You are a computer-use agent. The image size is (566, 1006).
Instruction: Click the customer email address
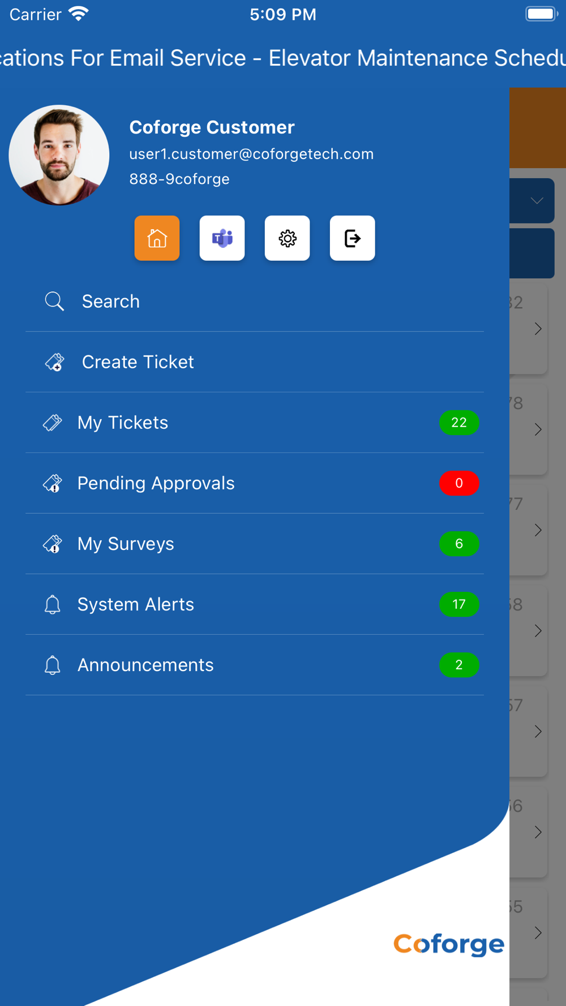pyautogui.click(x=251, y=154)
